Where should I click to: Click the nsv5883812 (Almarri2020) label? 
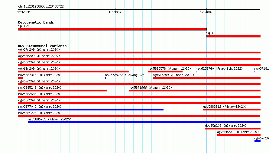click(225, 107)
